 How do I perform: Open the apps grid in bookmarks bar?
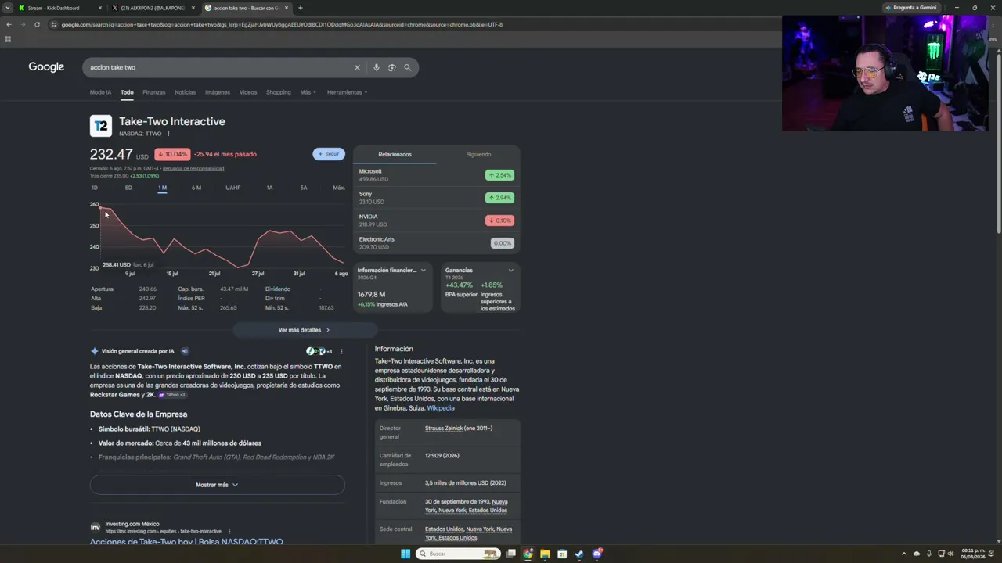pos(8,38)
